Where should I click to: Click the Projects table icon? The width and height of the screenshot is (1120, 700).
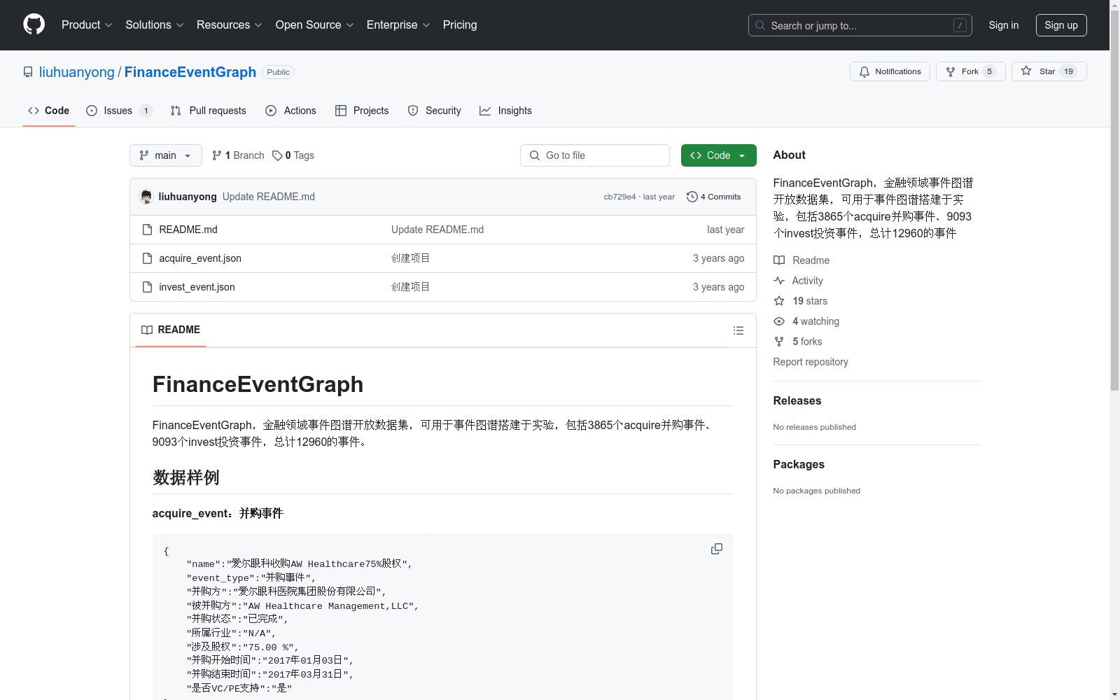pyautogui.click(x=341, y=111)
